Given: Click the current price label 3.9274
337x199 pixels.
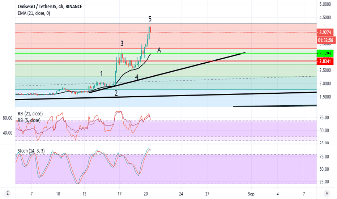Looking at the screenshot, I should [x=325, y=32].
